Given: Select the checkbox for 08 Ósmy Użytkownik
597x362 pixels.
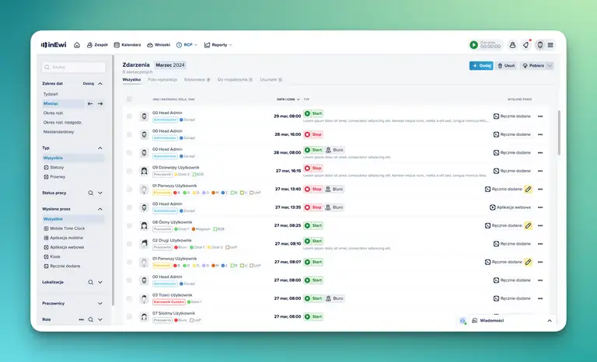Looking at the screenshot, I should click(x=130, y=225).
